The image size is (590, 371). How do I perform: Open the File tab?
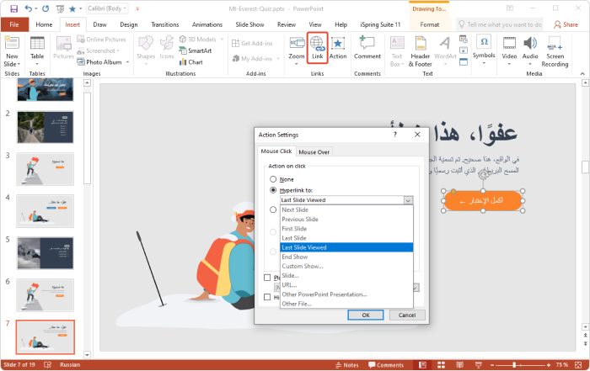[x=14, y=24]
